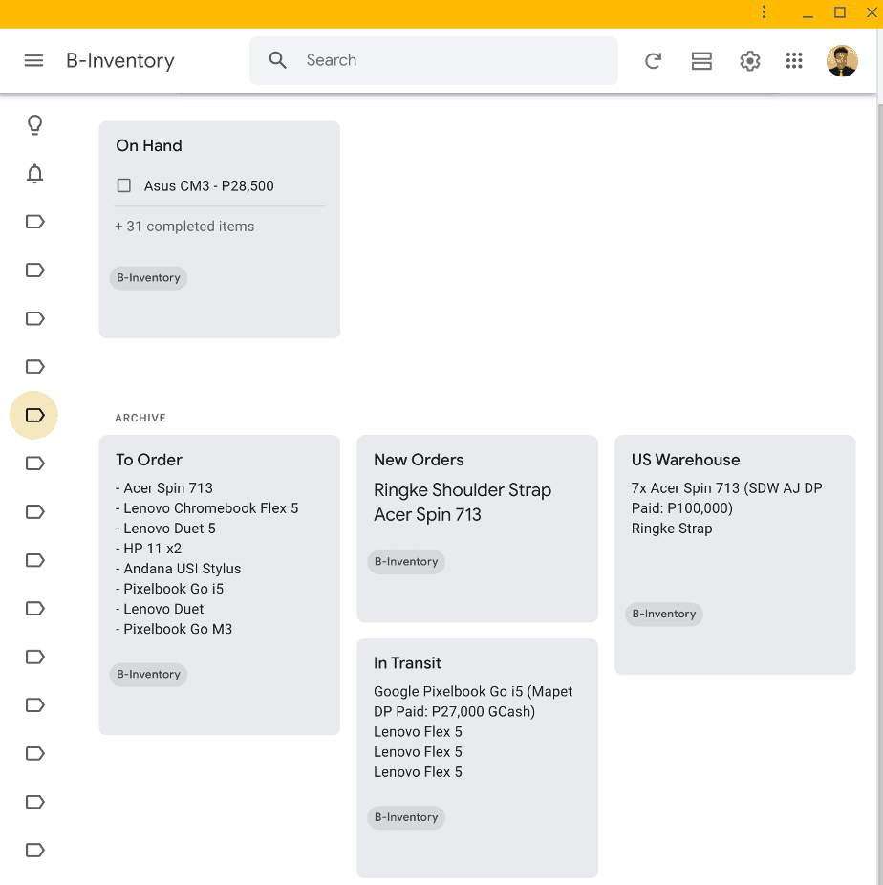Click 'Acer Spin 713' in New Orders note
The height and width of the screenshot is (885, 883).
[x=428, y=515]
